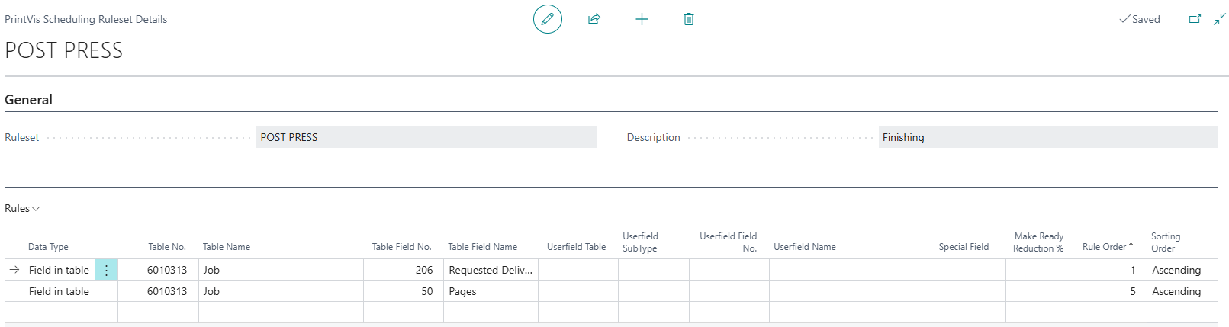Click the Description field Finishing
Viewport: 1229px width, 327px height.
click(x=1048, y=137)
